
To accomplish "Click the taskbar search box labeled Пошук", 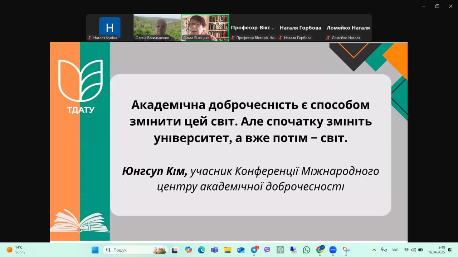I will point(136,250).
